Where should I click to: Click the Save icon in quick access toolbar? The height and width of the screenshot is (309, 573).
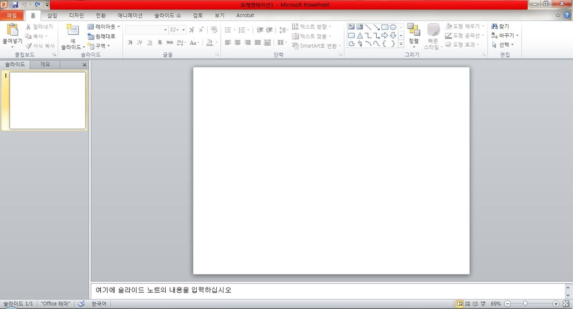click(15, 4)
